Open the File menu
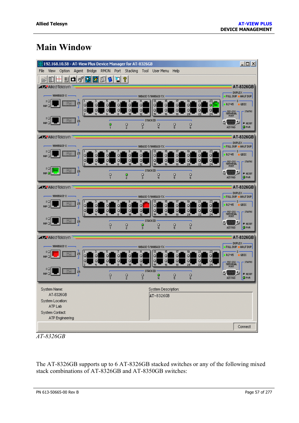This screenshot has height=423, width=299. tap(41, 71)
